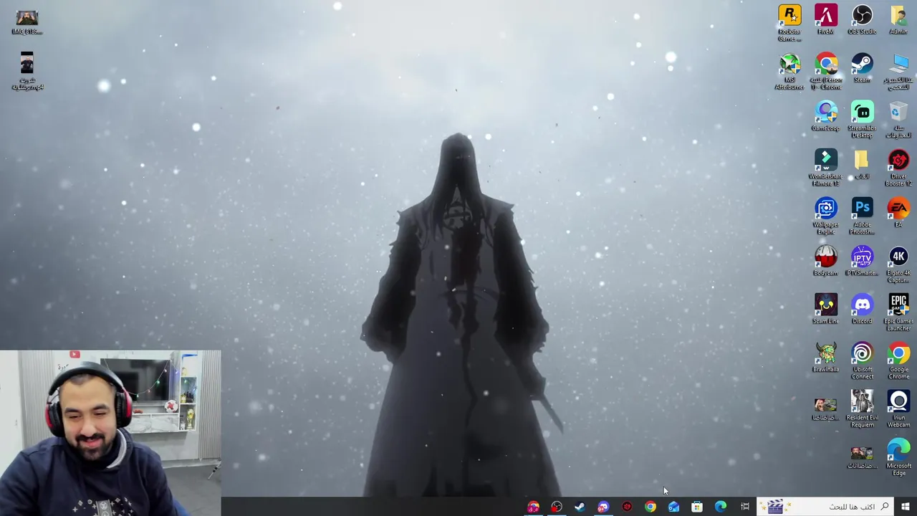
Task: Select the Microsoft Edge desktop shortcut
Action: (x=898, y=457)
